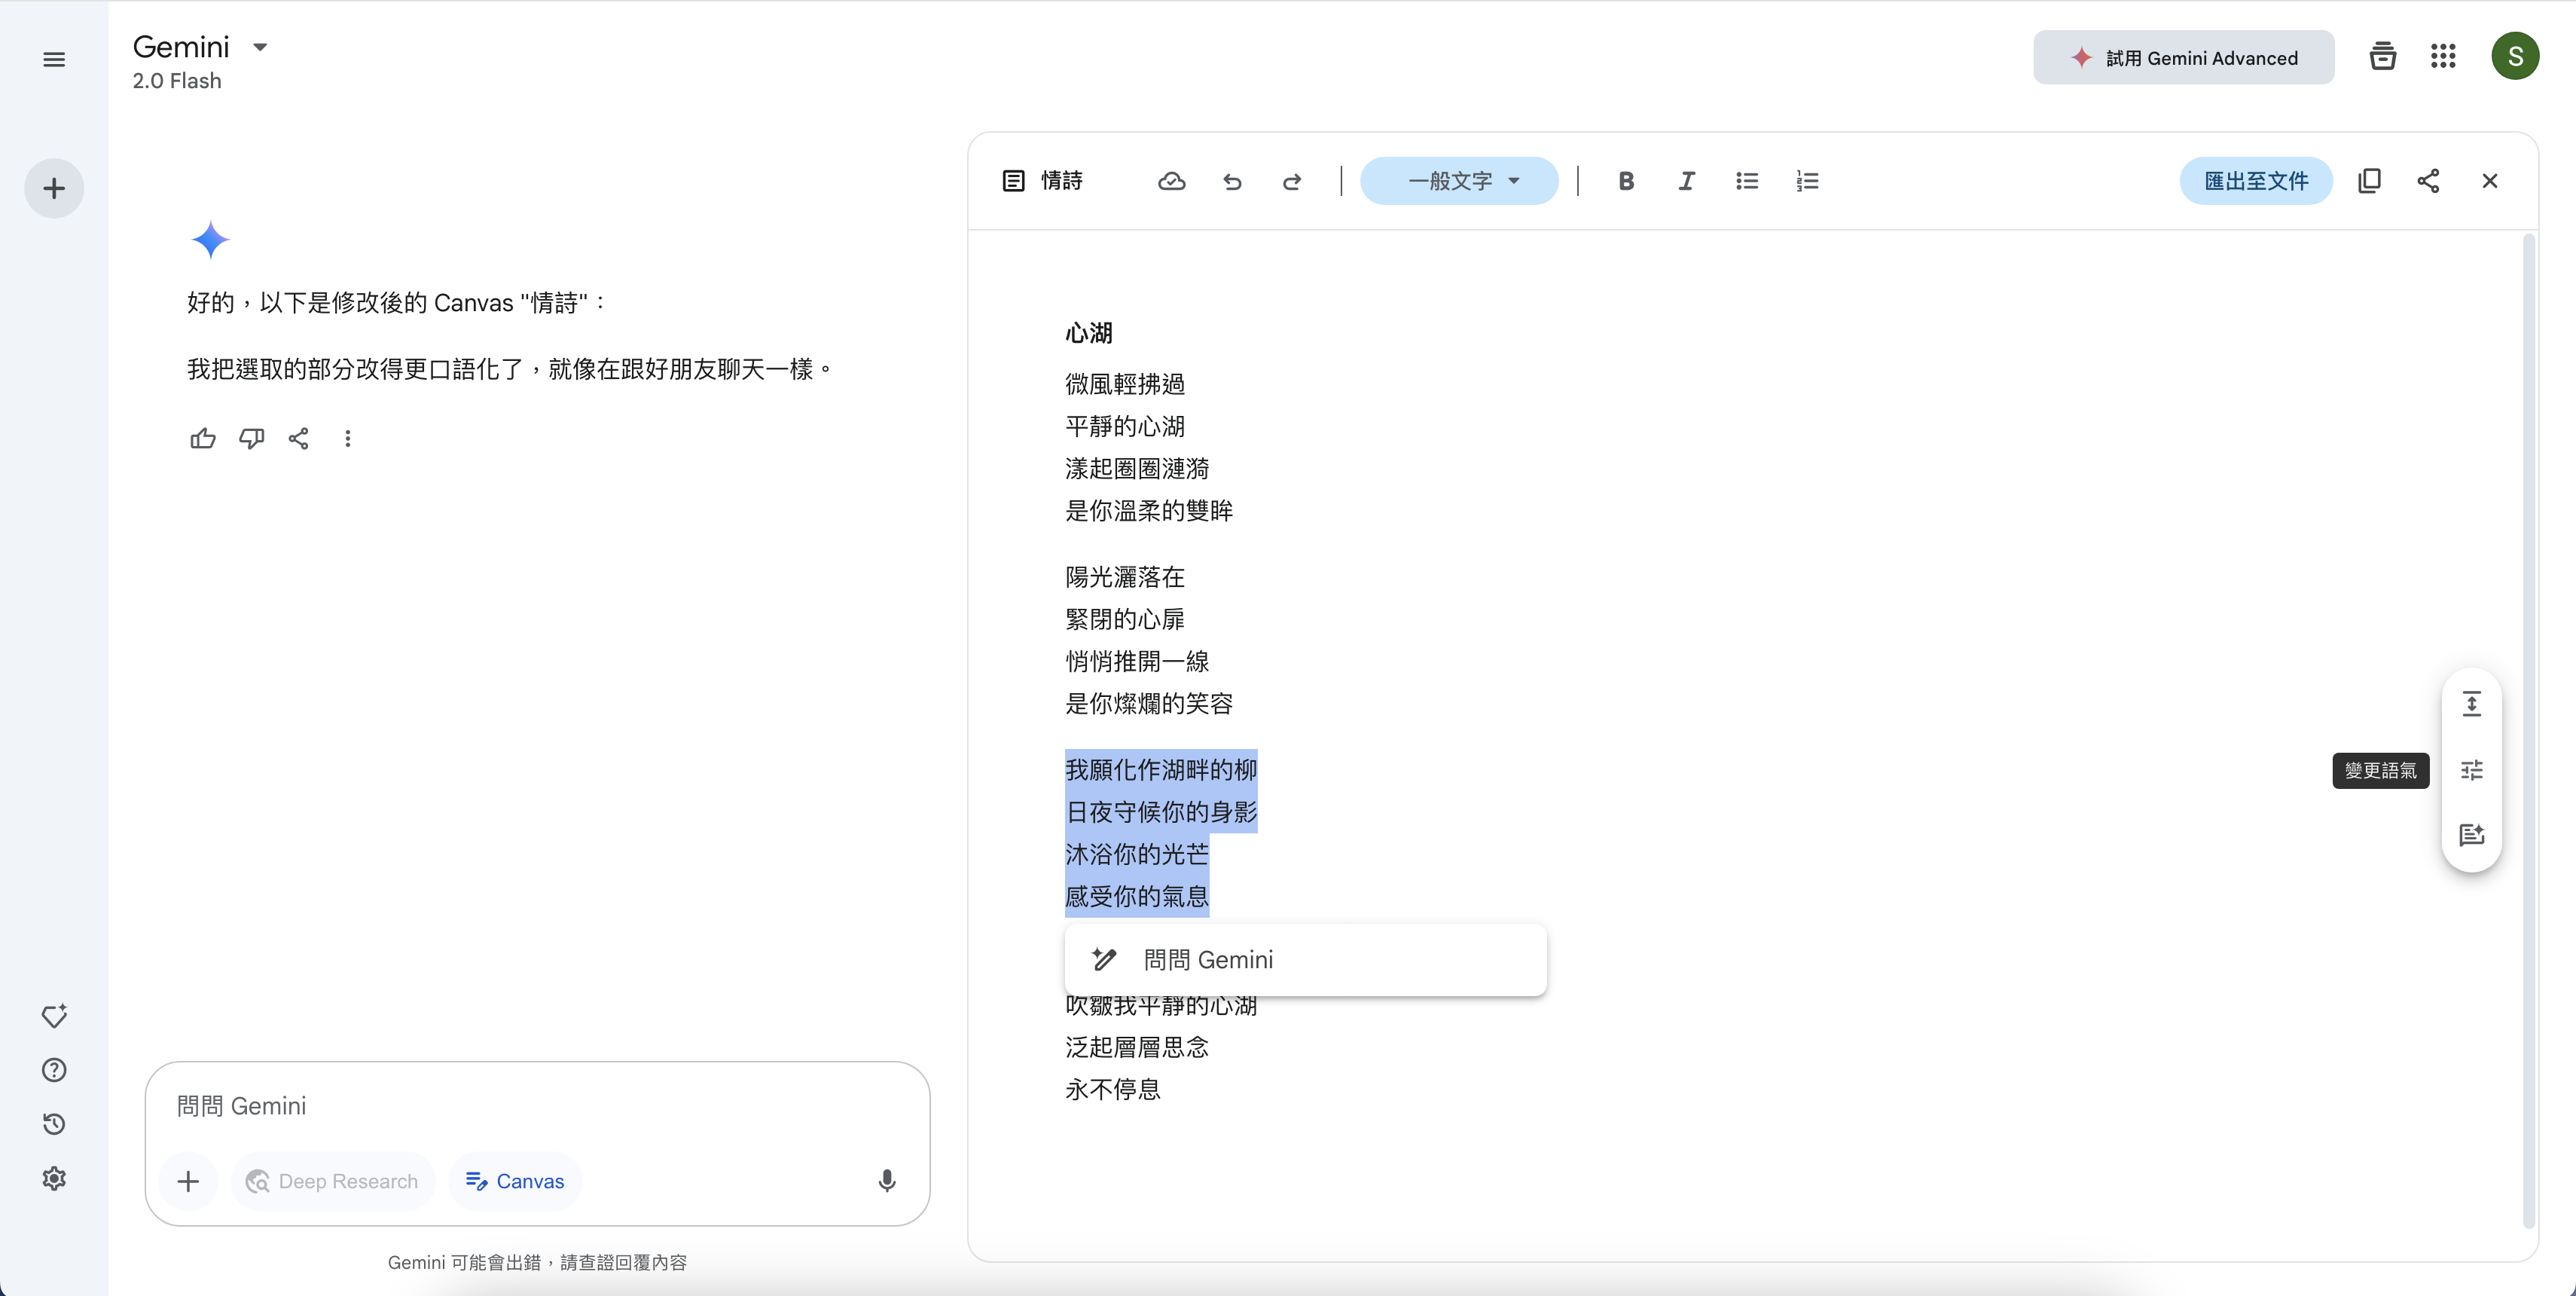Select the Deep Research chip
Screen dimensions: 2576x1296
click(x=332, y=1182)
